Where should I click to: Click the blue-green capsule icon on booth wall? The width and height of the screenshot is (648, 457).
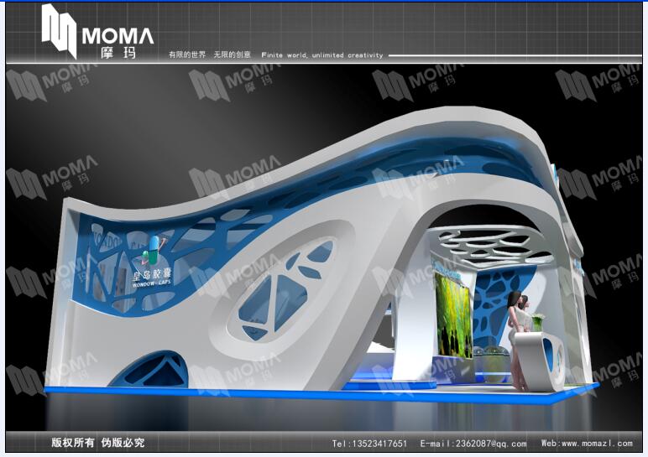(152, 247)
